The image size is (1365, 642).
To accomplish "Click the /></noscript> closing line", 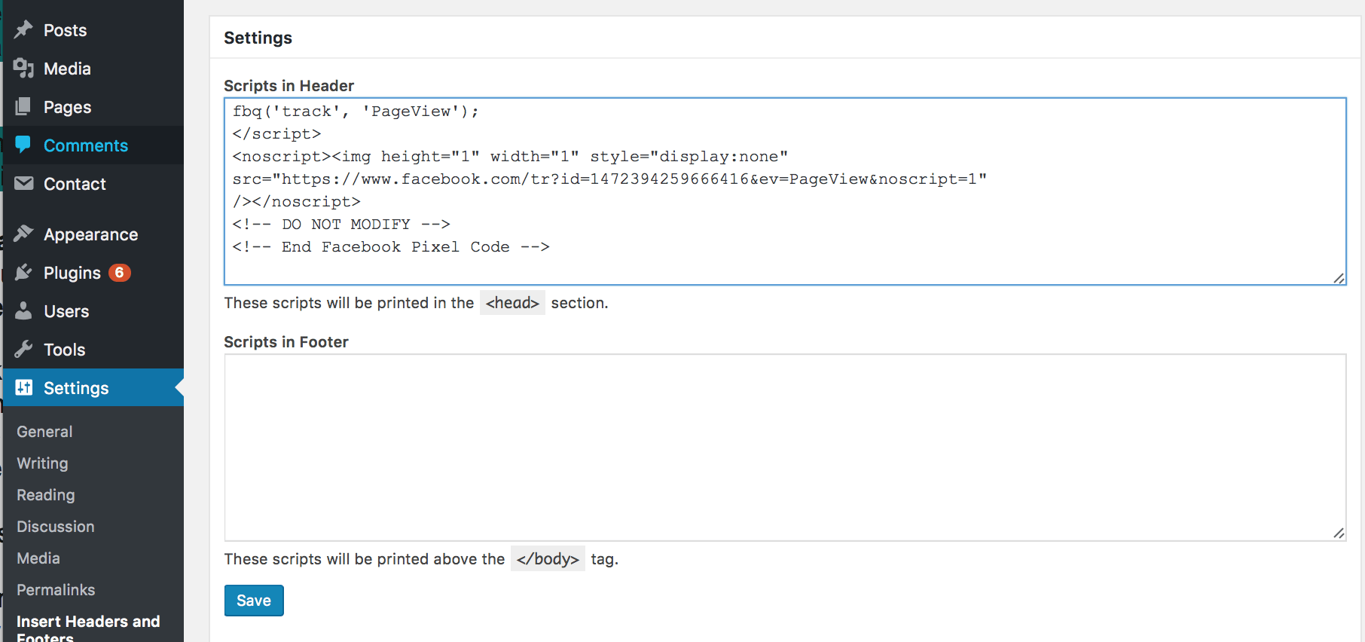I will [296, 202].
